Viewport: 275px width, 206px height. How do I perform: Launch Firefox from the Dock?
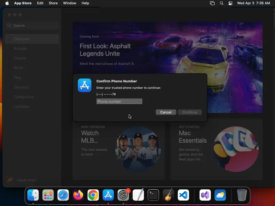78,195
